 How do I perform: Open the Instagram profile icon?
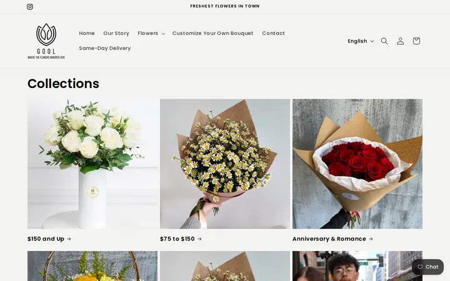30,7
